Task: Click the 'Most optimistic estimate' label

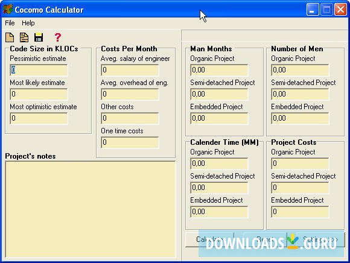Action: tap(43, 107)
